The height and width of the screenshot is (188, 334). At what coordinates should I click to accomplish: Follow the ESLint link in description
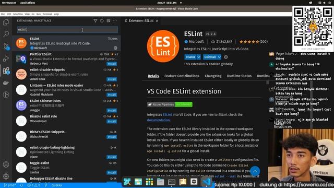[x=167, y=114]
